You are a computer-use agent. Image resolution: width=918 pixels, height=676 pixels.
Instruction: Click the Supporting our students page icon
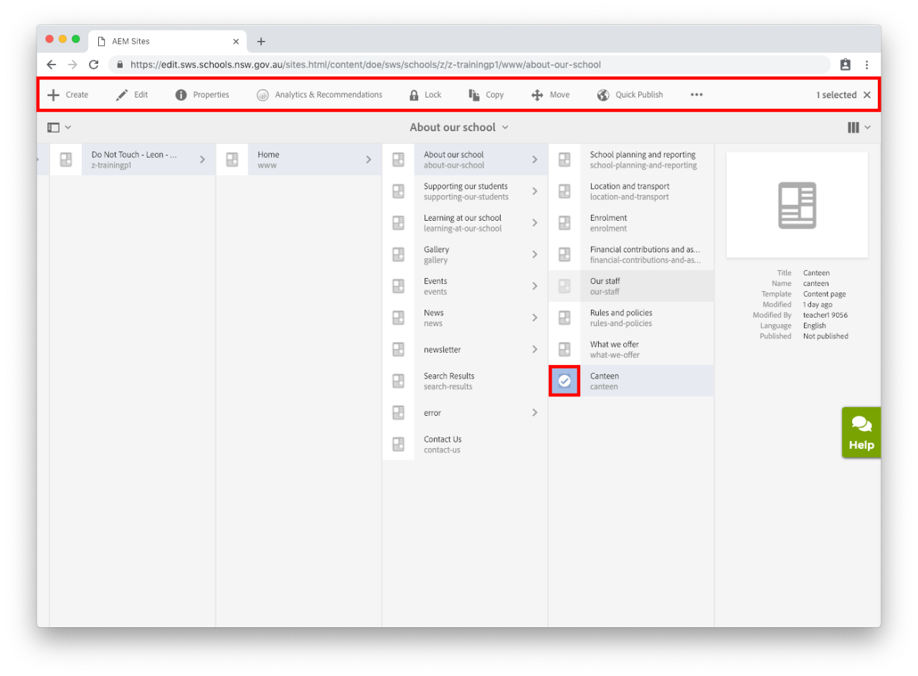[398, 191]
